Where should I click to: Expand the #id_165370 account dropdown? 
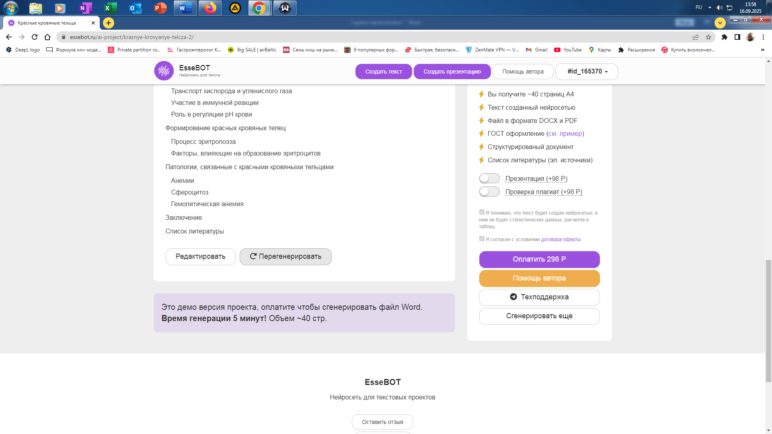tap(586, 72)
